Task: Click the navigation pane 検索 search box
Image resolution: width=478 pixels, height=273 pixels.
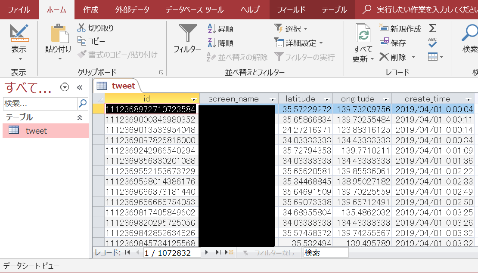Action: [x=40, y=104]
